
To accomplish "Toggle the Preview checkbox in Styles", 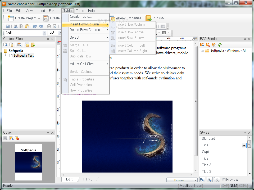I will tap(224, 179).
